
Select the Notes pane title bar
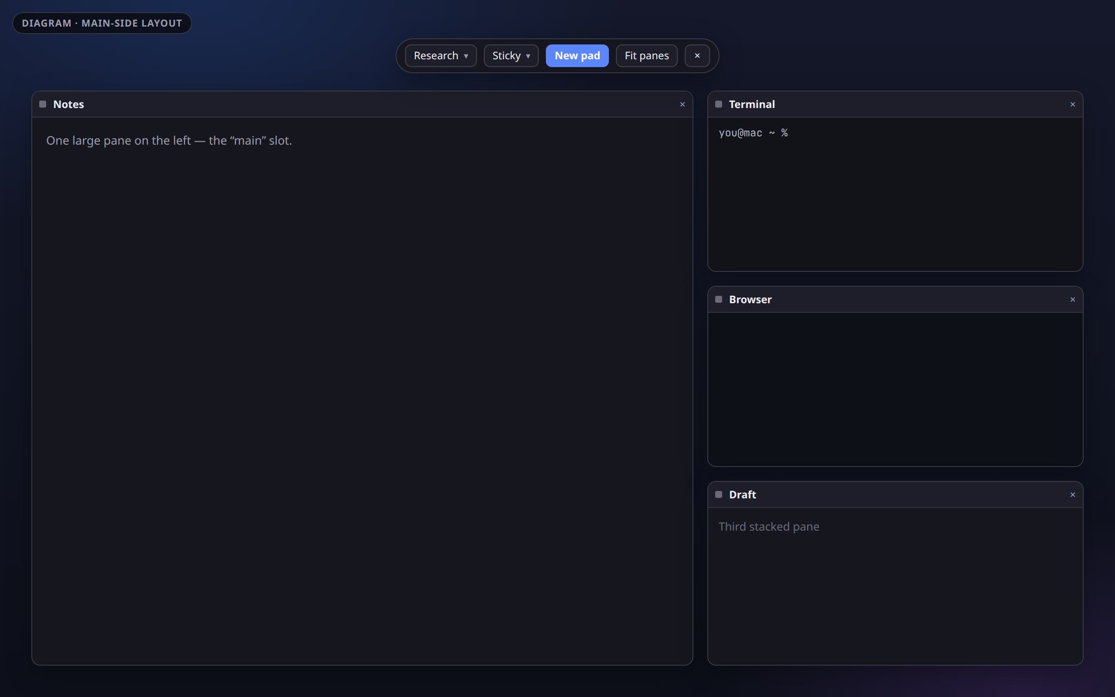[362, 104]
